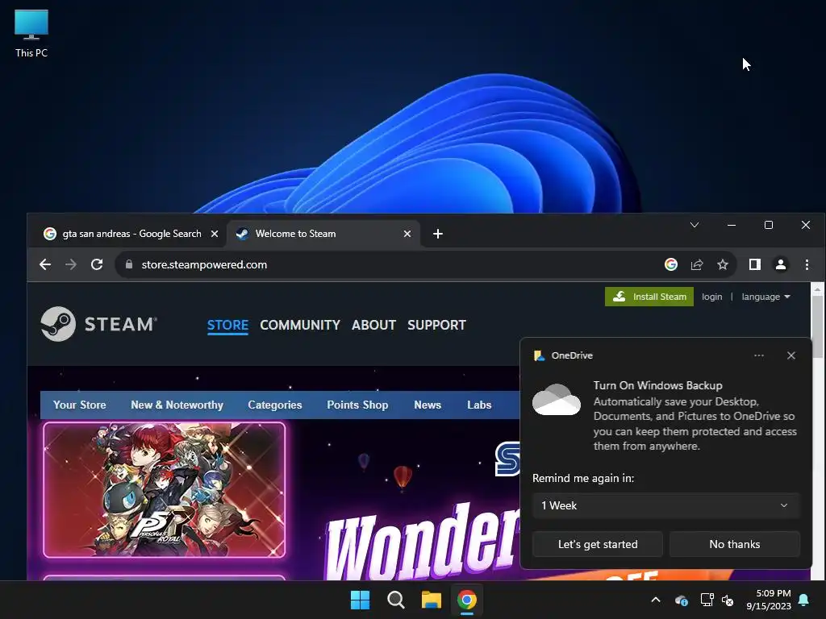Open network status tray icon
This screenshot has height=619, width=826.
coord(707,600)
